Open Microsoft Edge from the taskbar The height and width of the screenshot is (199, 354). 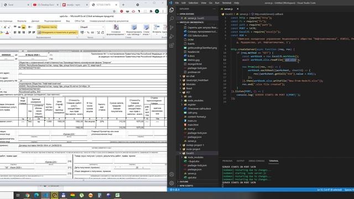coord(37,195)
